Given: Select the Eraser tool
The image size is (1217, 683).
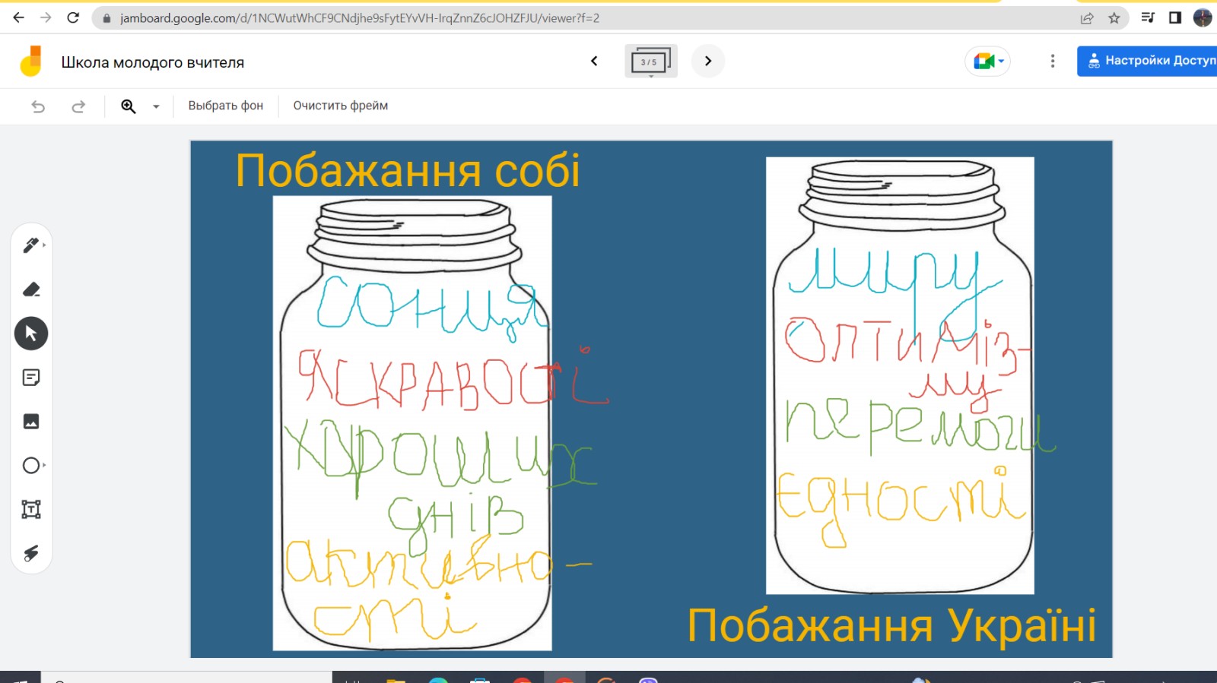Looking at the screenshot, I should click(x=31, y=289).
